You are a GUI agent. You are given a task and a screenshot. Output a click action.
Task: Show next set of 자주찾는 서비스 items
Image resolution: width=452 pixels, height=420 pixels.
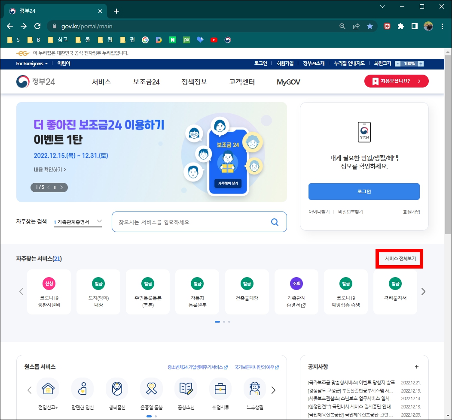(423, 291)
